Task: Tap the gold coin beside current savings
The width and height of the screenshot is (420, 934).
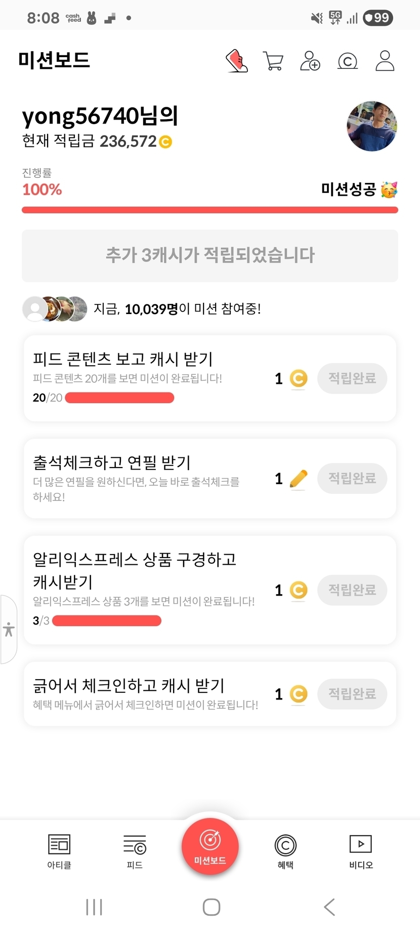Action: pos(165,142)
